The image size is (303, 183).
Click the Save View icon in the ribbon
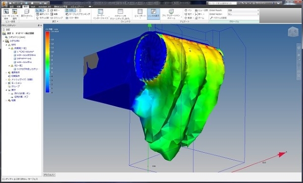click(6, 12)
